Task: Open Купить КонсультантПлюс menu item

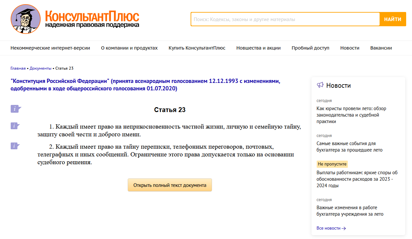Action: point(197,48)
